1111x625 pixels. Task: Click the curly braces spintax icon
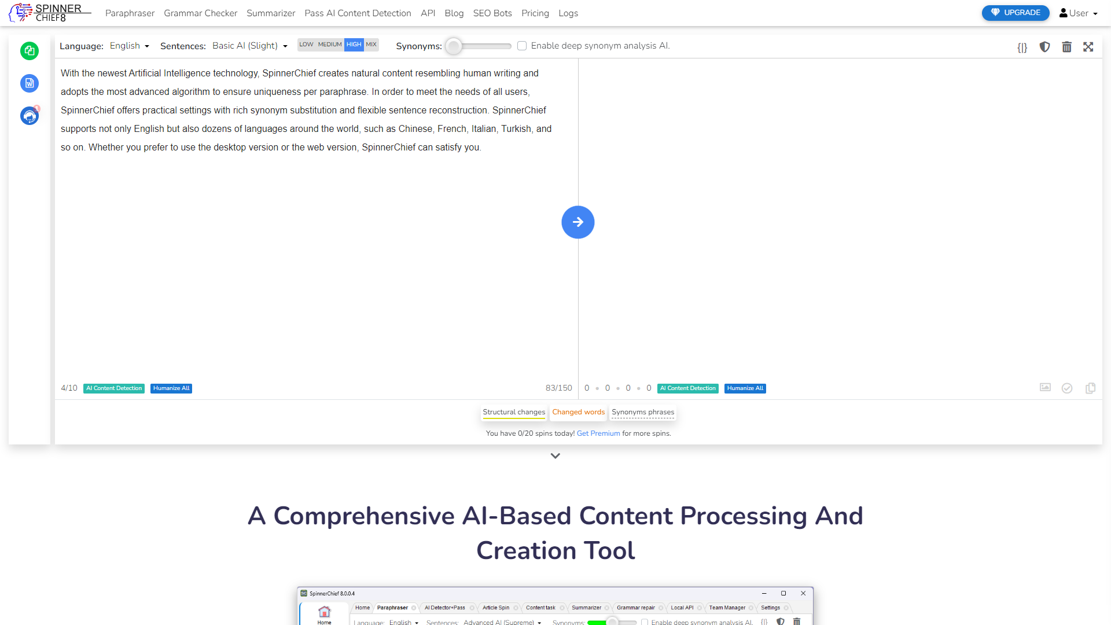[x=1022, y=47]
